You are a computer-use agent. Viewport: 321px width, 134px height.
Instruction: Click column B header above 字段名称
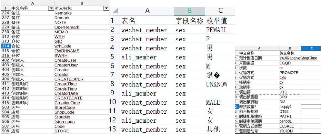190,10
